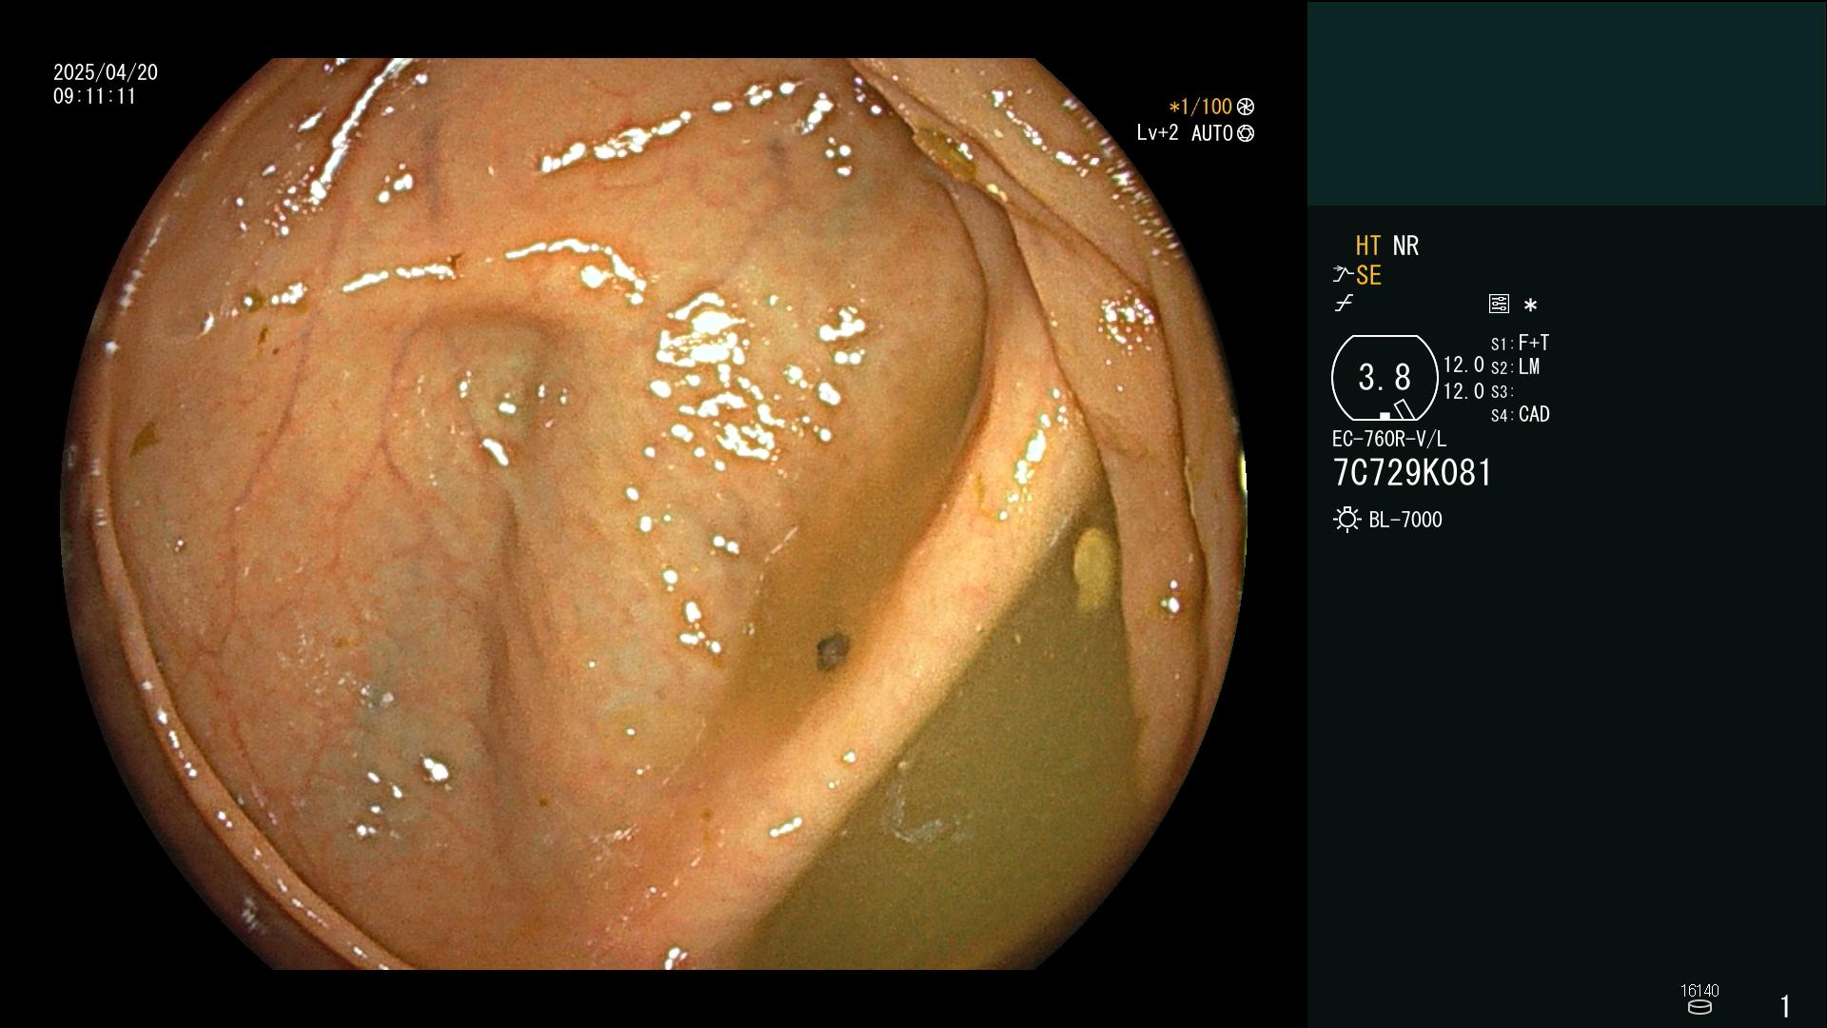Click the storage disk icon under 16140
This screenshot has height=1028, width=1827.
tap(1699, 1007)
